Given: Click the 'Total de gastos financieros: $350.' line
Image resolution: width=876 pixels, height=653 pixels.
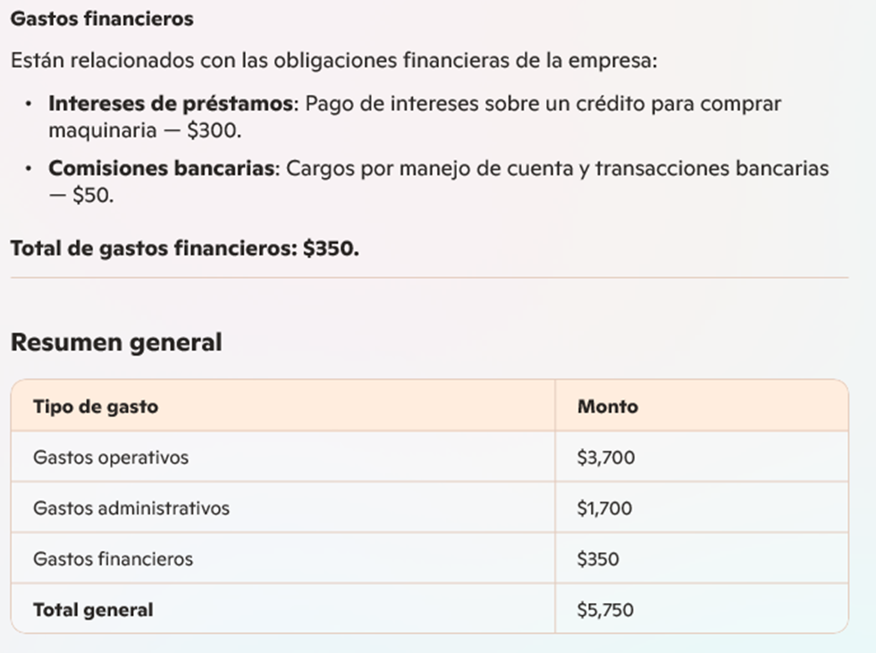Looking at the screenshot, I should point(185,248).
